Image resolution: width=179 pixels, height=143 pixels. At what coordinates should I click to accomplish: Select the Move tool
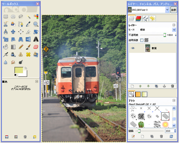[13, 32]
